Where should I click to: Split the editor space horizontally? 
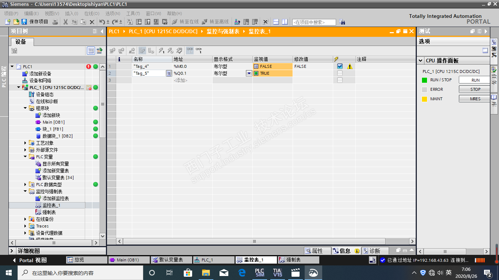(x=276, y=22)
